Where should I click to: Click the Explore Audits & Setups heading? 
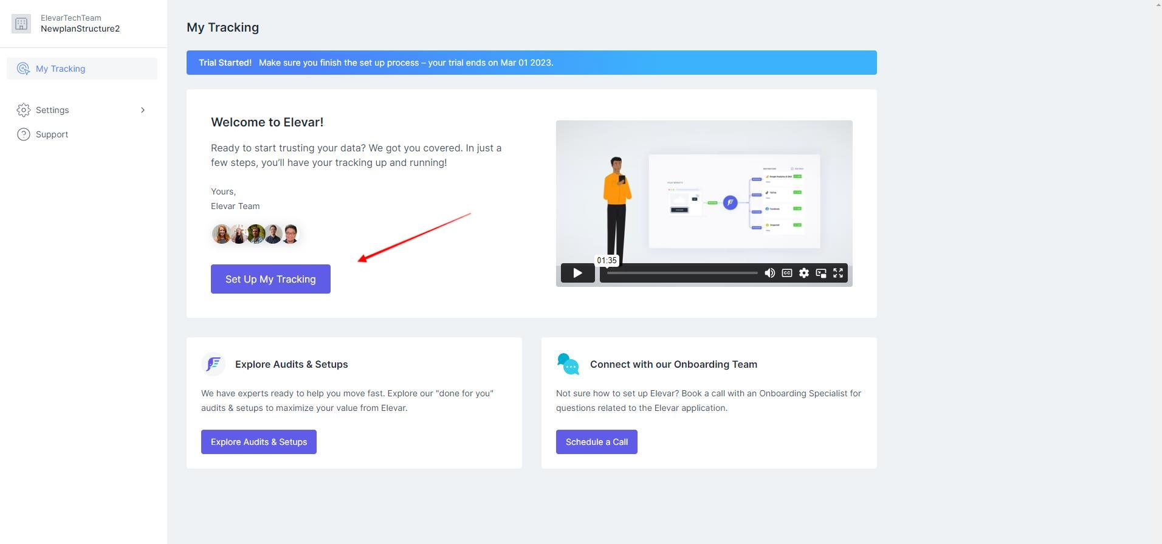click(x=291, y=364)
